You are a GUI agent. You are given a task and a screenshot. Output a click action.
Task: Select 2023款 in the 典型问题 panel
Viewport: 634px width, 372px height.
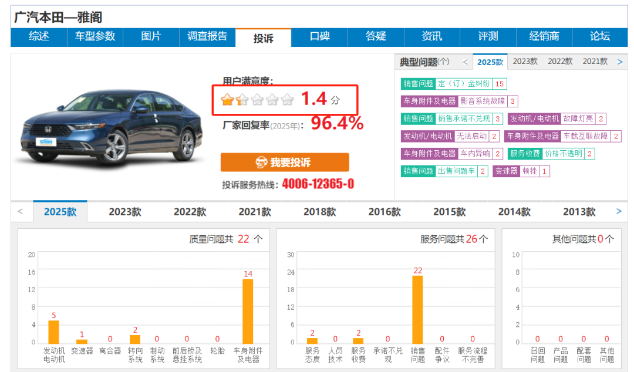(x=525, y=62)
